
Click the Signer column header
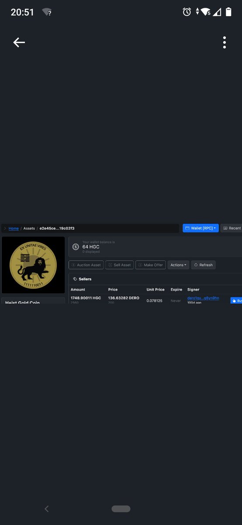(x=193, y=290)
